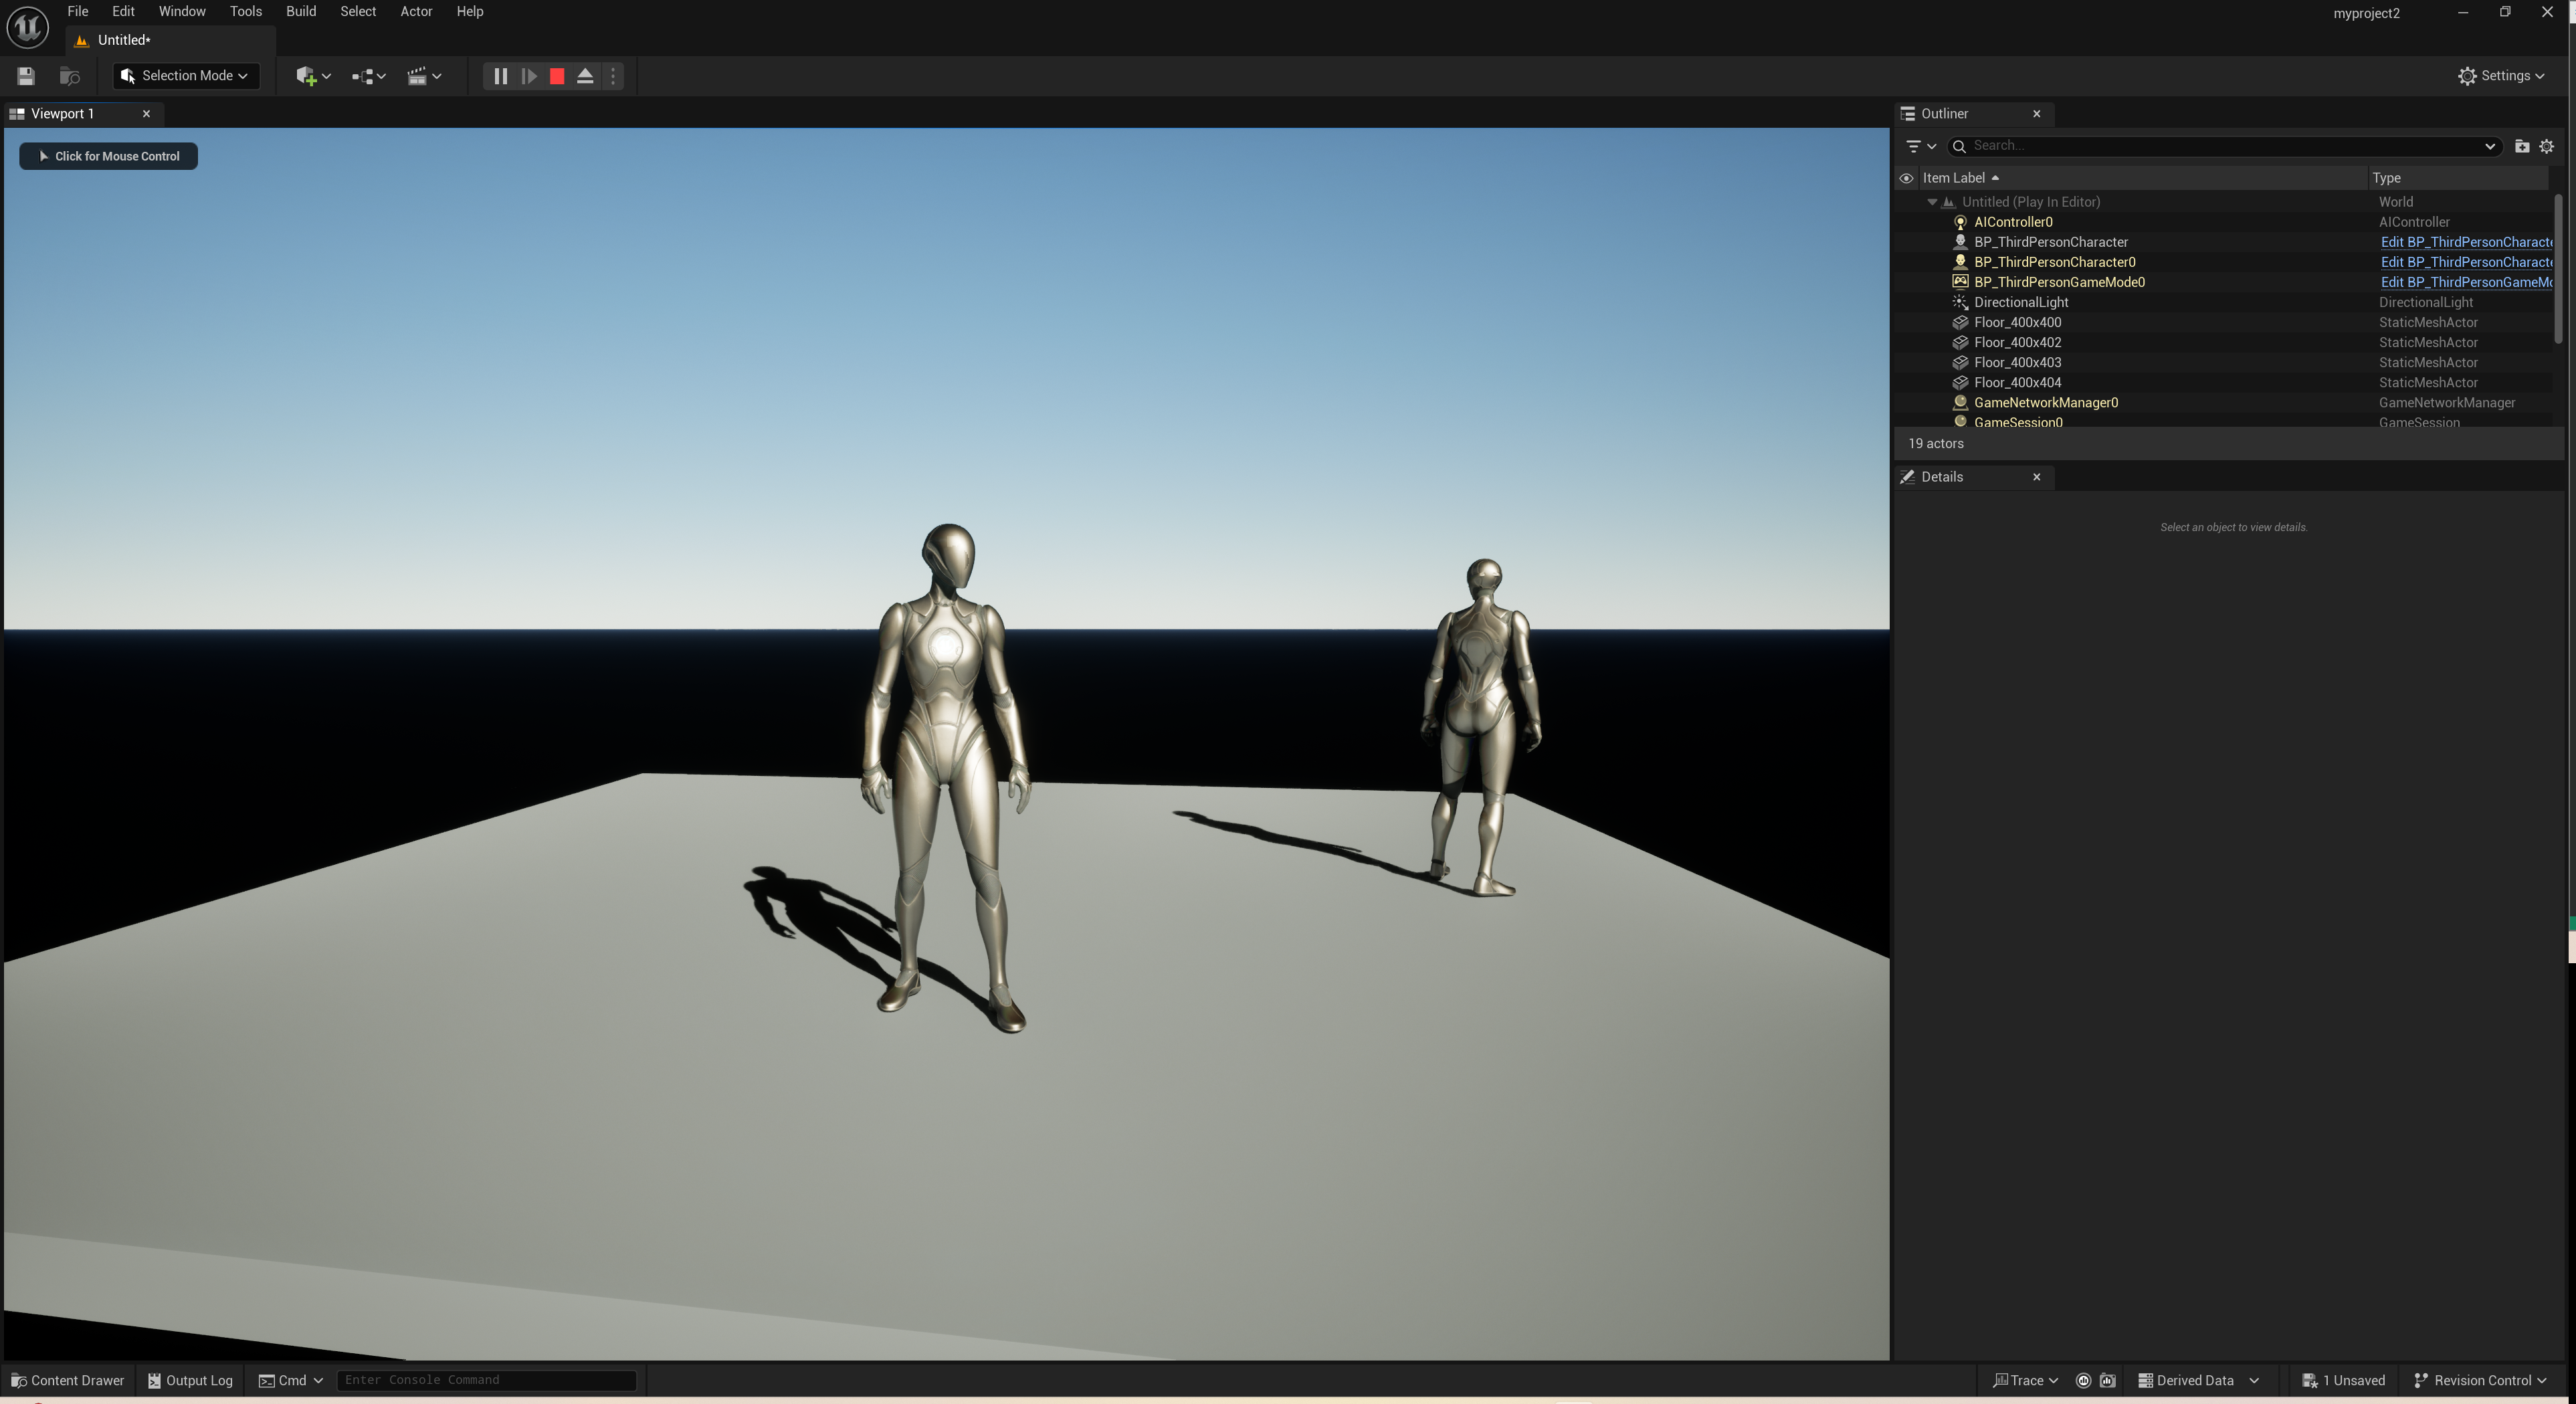Click the Outliner add folder icon
2576x1404 pixels.
coord(2521,146)
